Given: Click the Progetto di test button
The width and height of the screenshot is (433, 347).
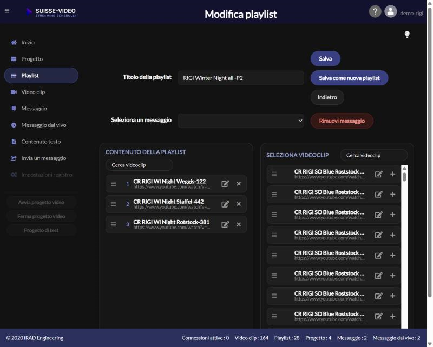Looking at the screenshot, I should pos(41,230).
